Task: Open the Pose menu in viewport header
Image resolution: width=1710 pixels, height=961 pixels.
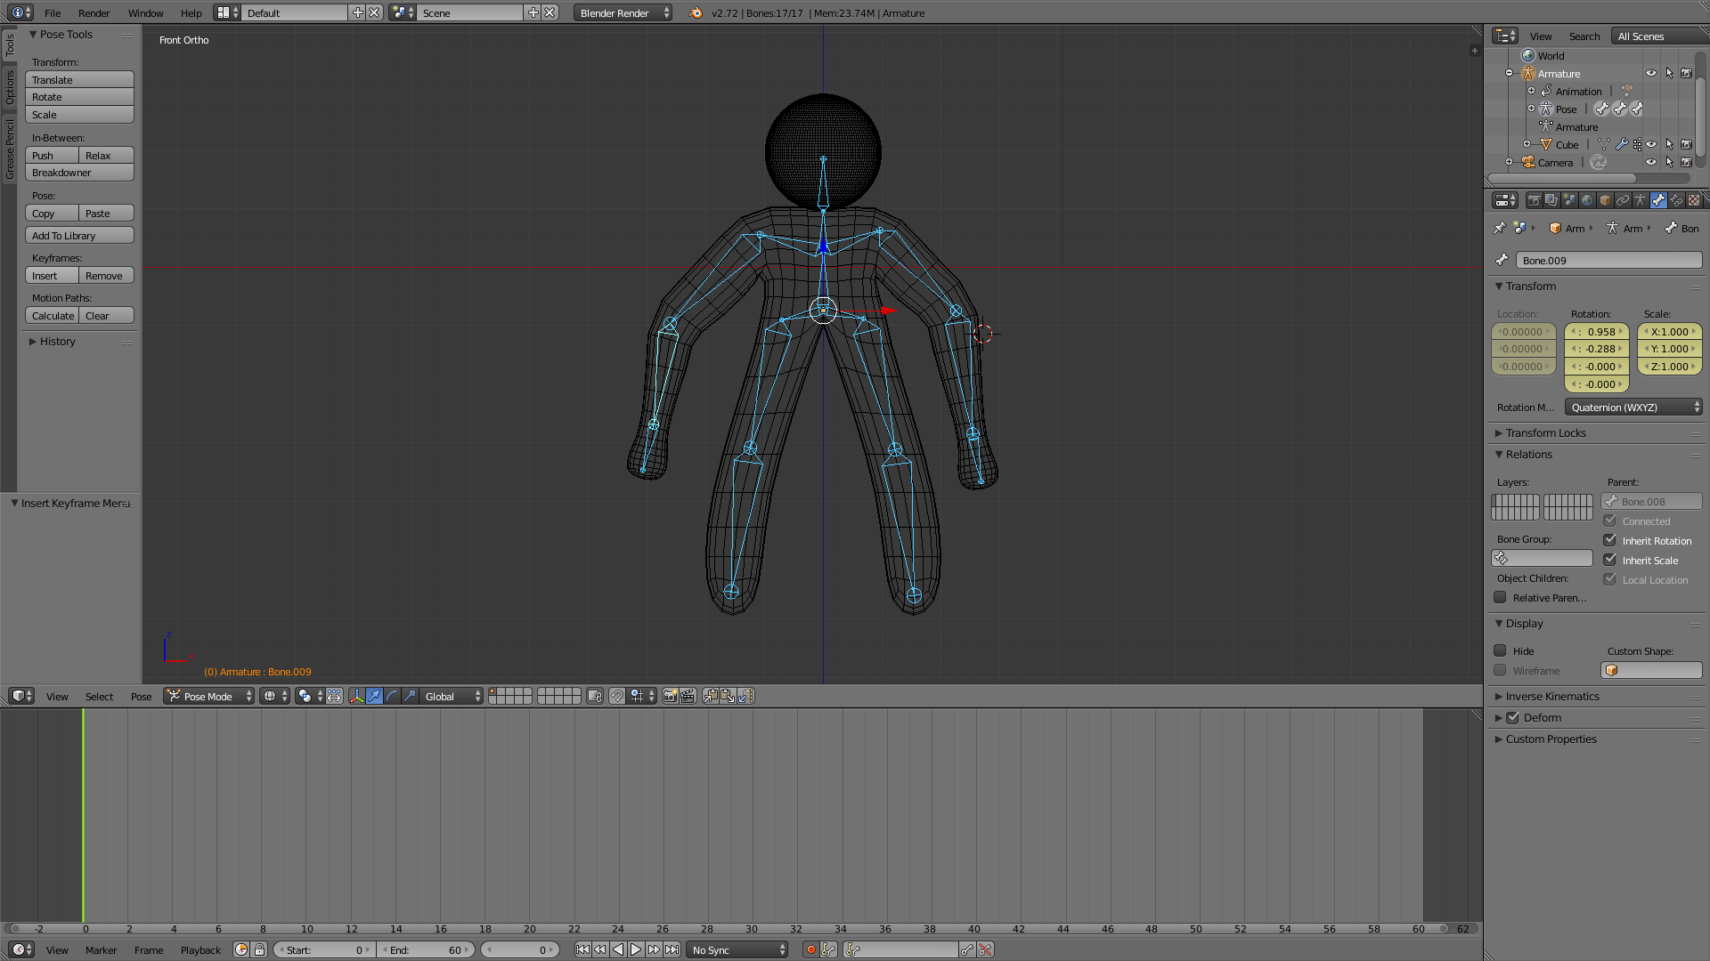Action: click(x=141, y=696)
